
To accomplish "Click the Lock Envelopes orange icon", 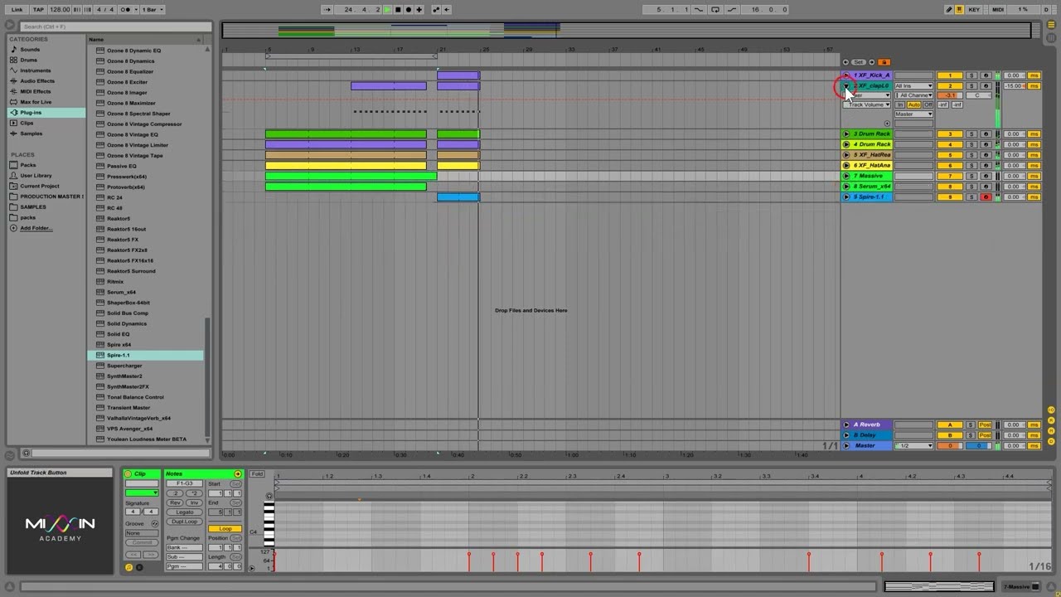I will pos(884,62).
